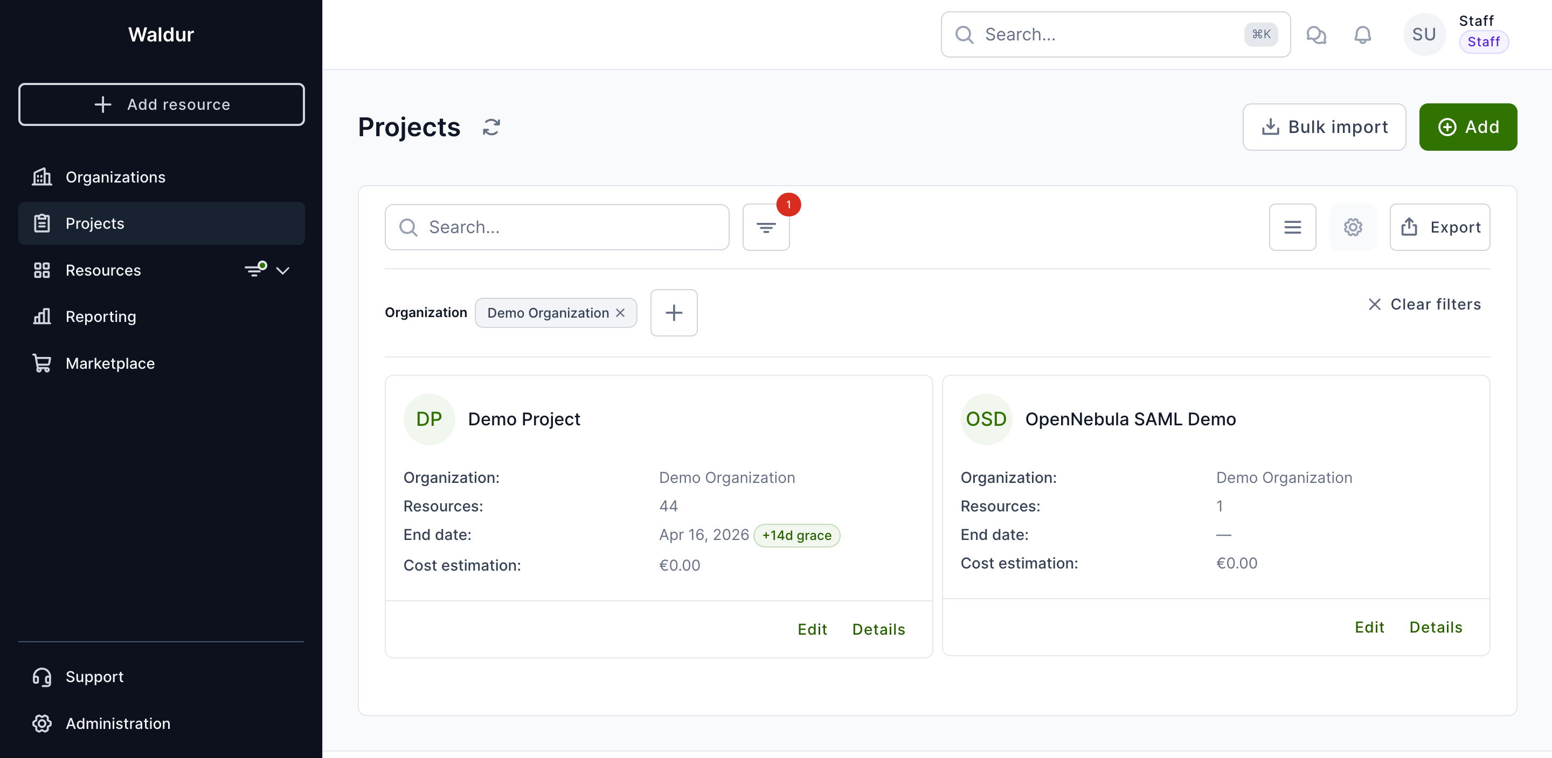The width and height of the screenshot is (1552, 758).
Task: Switch to list view layout
Action: click(x=1292, y=228)
